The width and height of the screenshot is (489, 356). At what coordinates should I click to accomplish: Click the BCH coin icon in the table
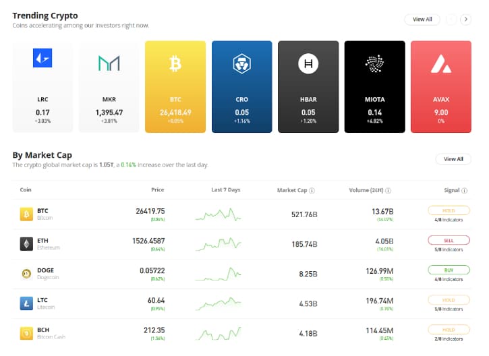tap(26, 333)
